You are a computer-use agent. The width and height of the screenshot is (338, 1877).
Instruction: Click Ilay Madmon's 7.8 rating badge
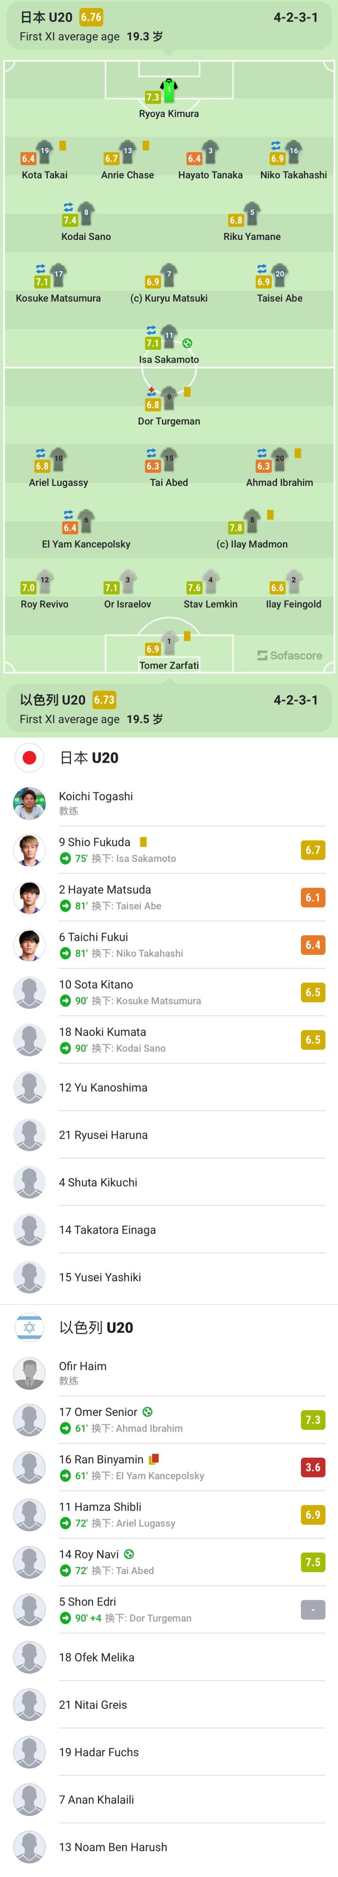coord(236,527)
